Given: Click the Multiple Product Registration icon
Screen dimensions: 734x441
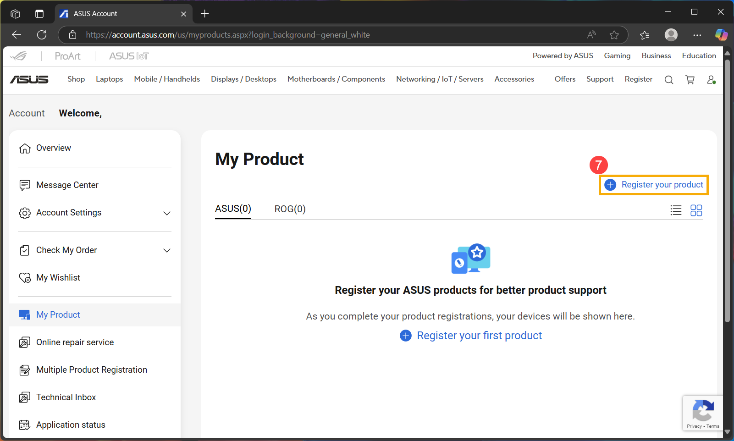Looking at the screenshot, I should click(25, 370).
